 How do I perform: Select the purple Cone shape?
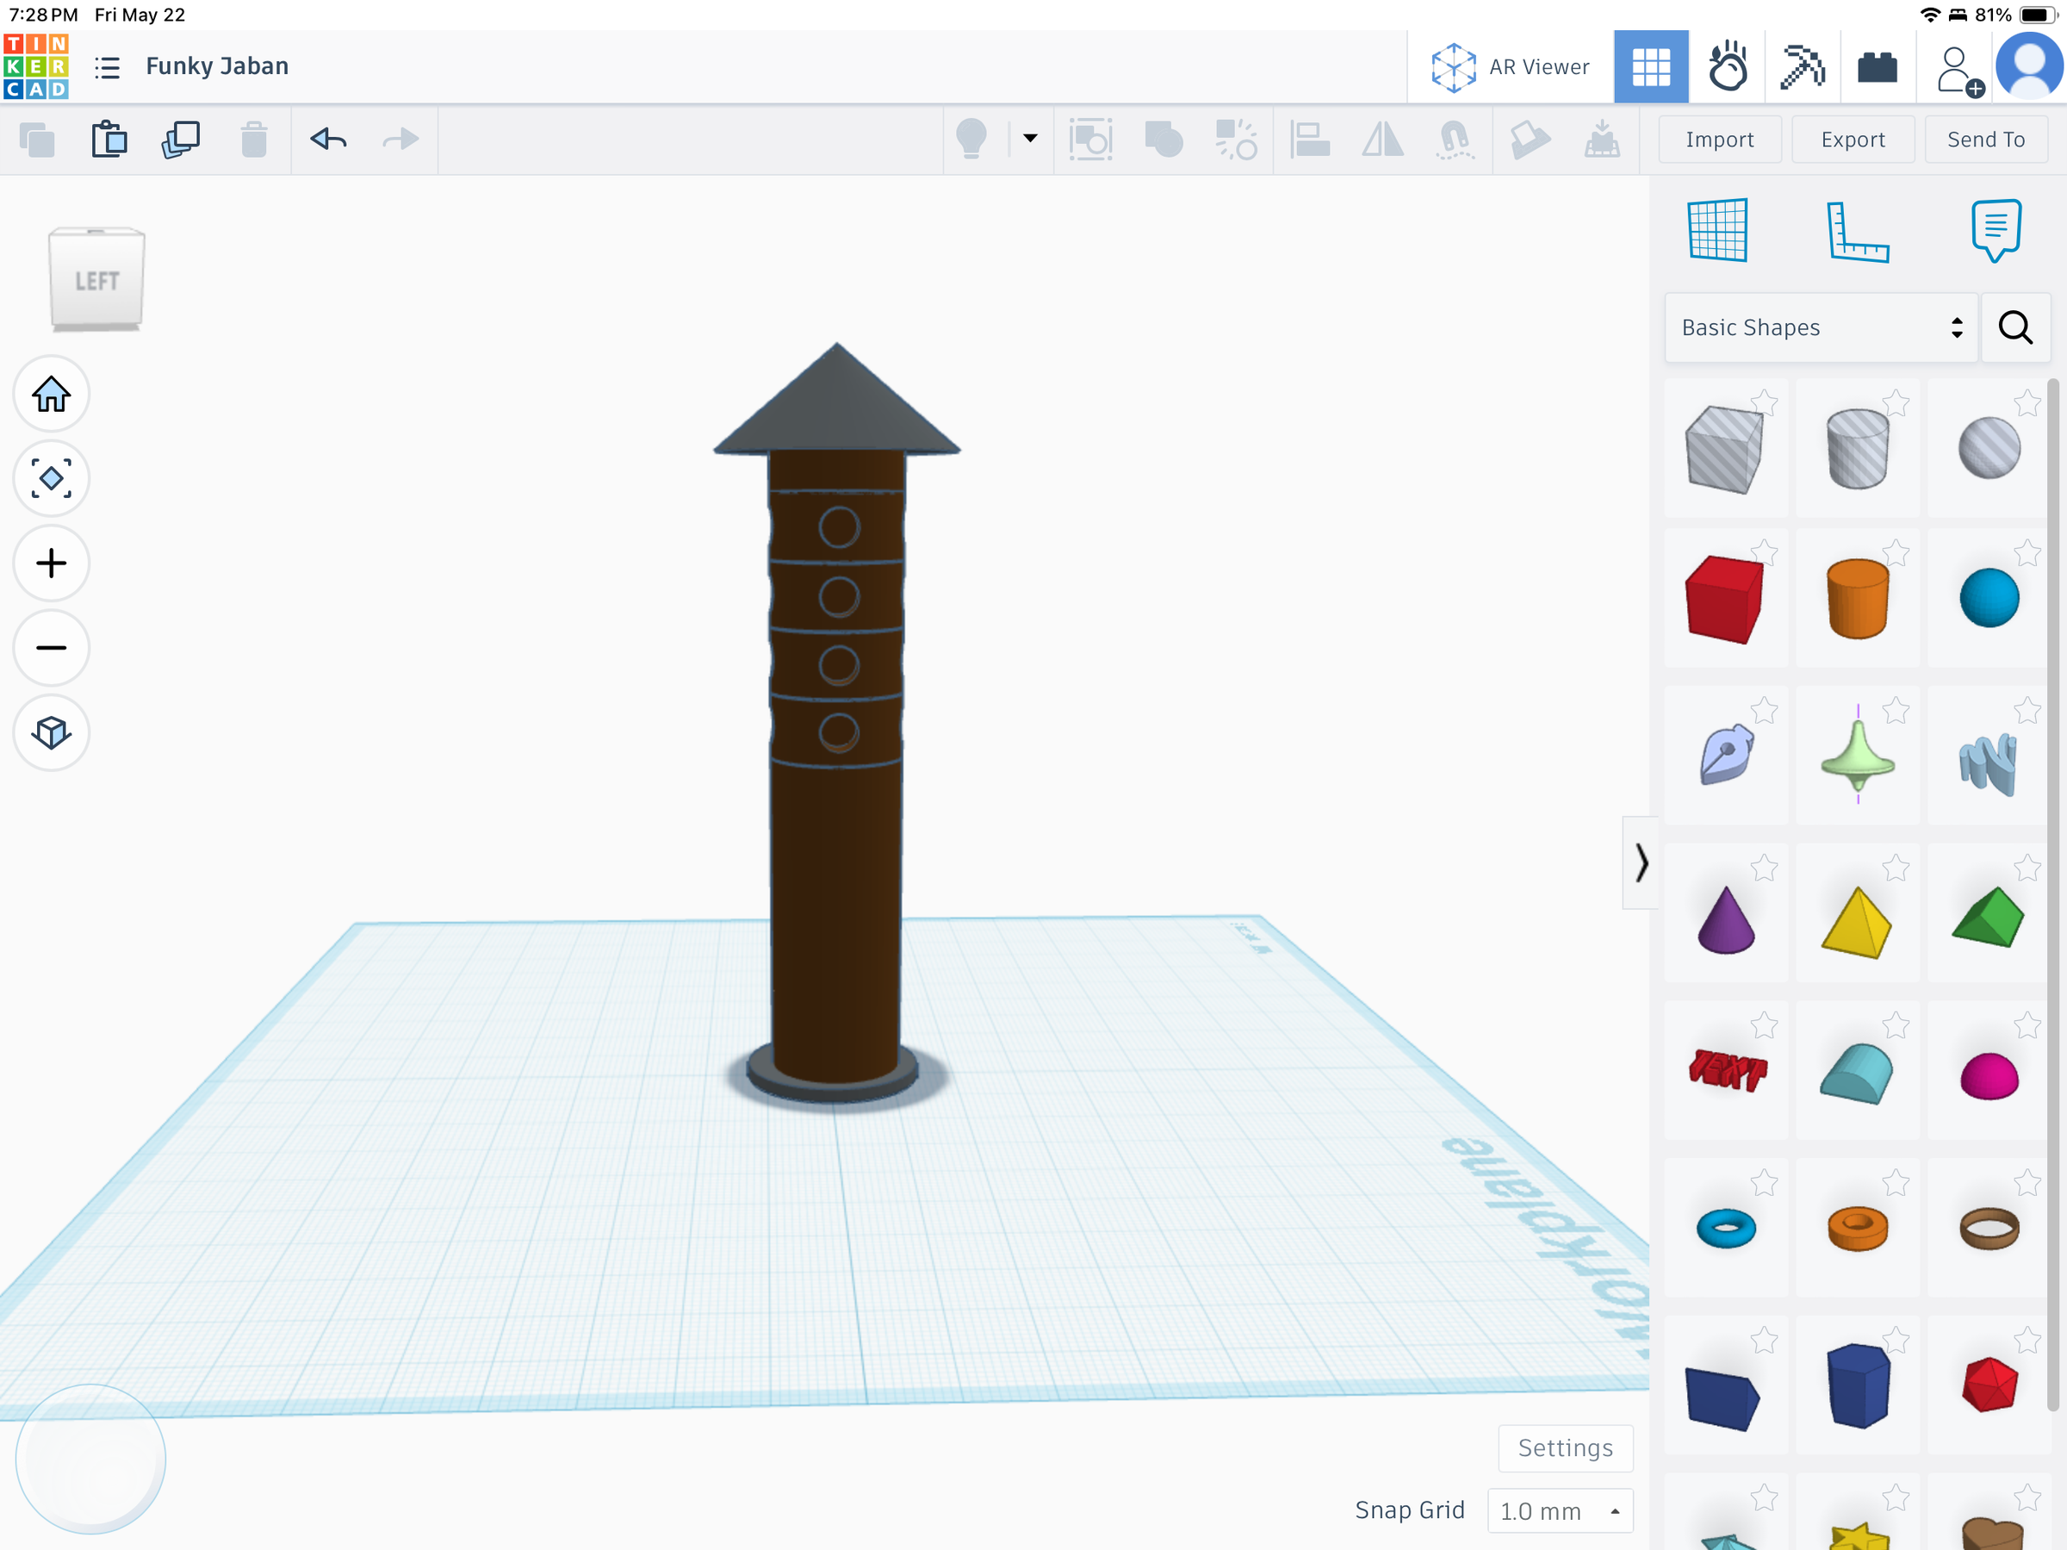[1725, 920]
